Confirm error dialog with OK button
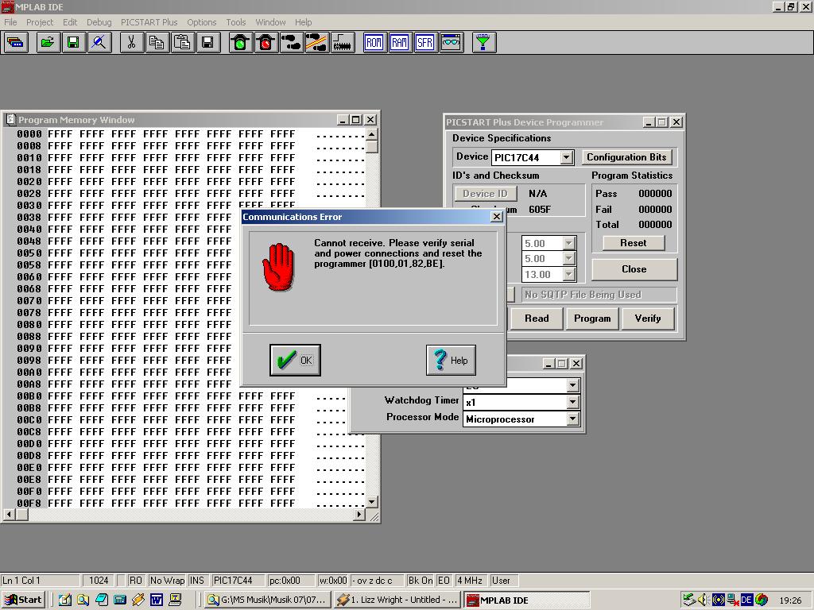 (x=295, y=360)
